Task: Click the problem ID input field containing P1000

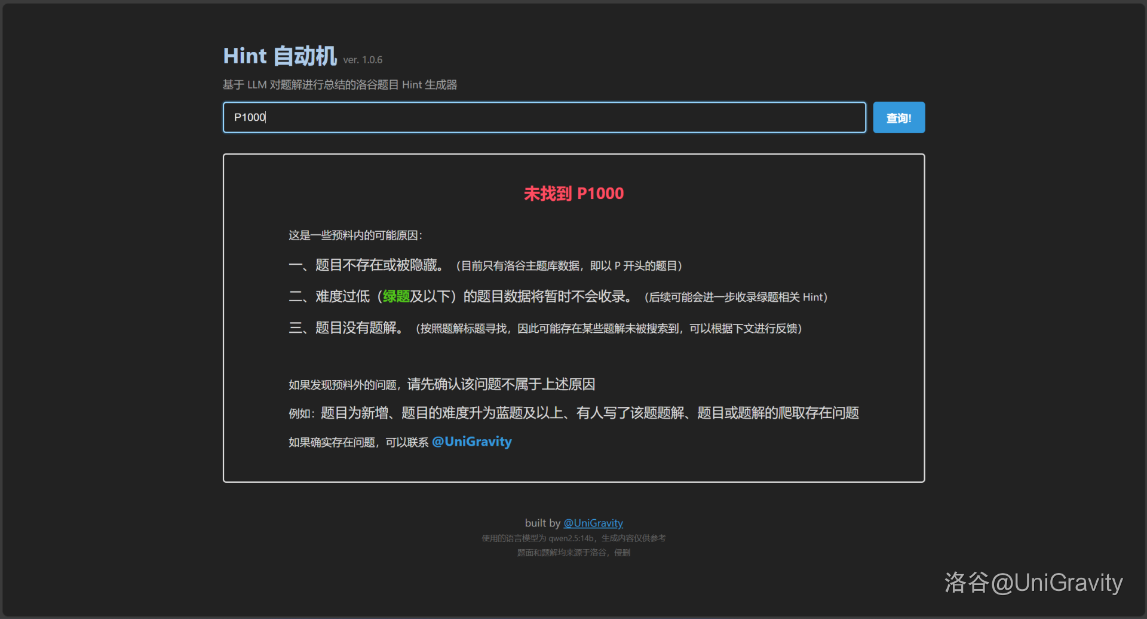Action: (544, 117)
